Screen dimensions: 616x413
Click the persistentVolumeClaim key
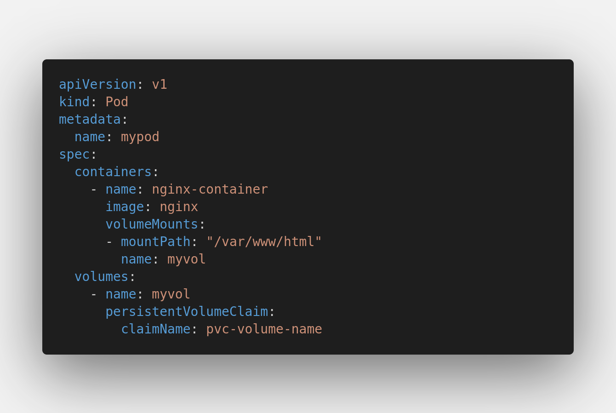[187, 312]
